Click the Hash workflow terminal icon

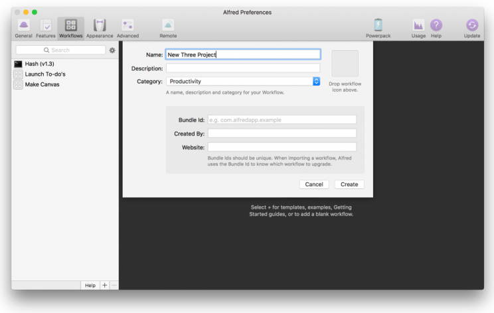click(x=19, y=64)
